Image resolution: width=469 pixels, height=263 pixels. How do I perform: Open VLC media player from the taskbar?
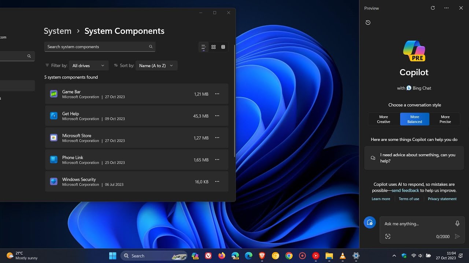343,256
